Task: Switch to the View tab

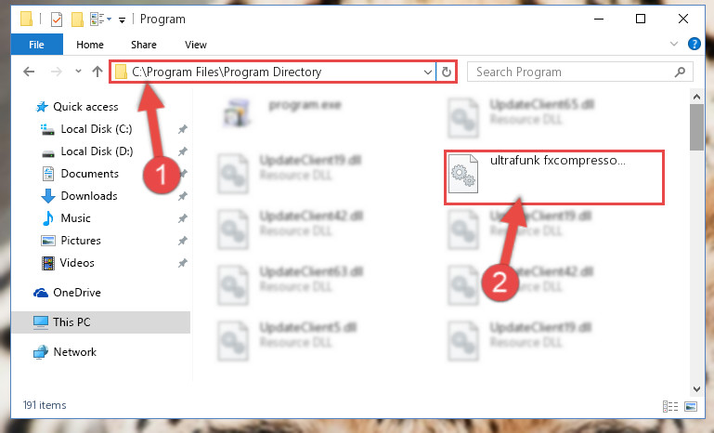Action: [x=196, y=45]
